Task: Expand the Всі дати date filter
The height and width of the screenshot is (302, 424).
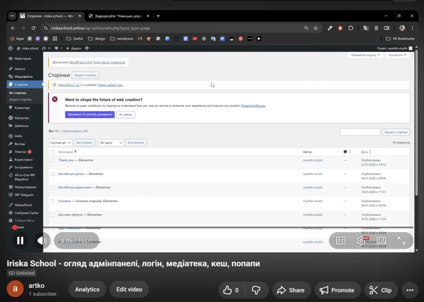Action: [x=111, y=143]
